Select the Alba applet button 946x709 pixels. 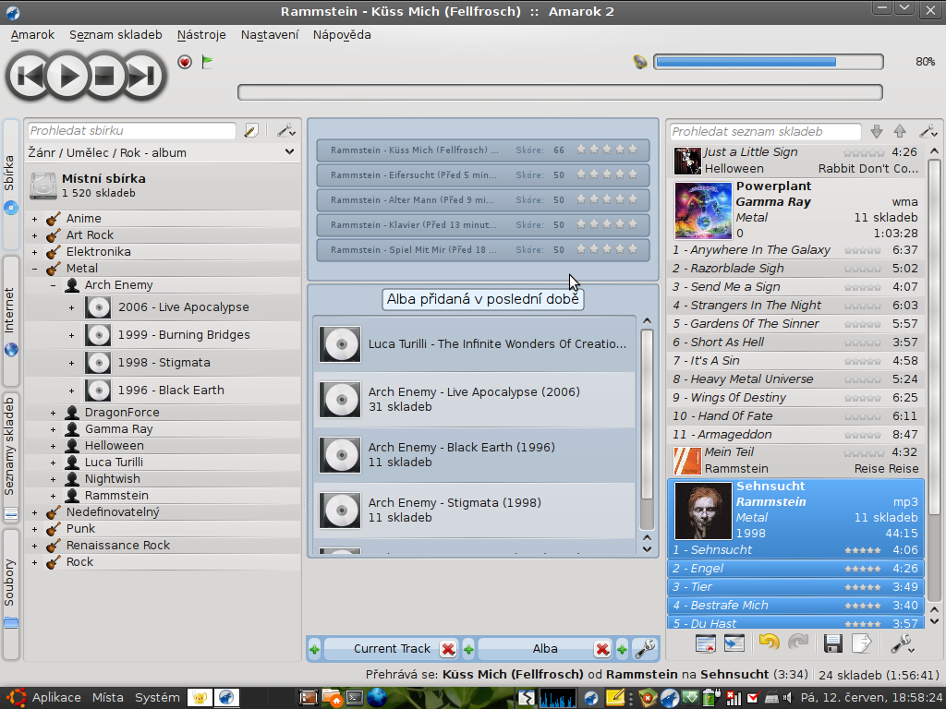click(545, 649)
